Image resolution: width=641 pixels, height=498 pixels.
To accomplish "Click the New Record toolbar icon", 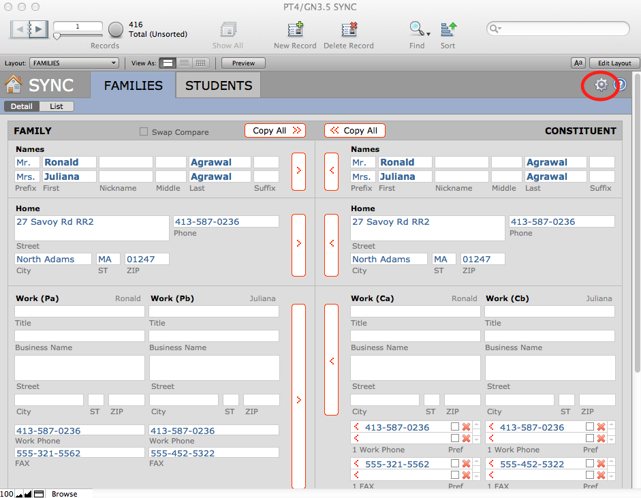I will point(295,30).
